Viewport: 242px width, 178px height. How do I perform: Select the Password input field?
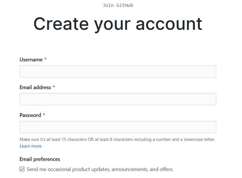click(118, 127)
